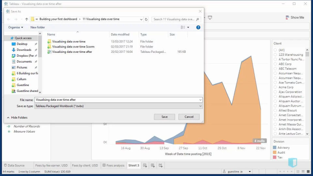Switch to Fees by client, USD tab
The image size is (313, 176).
point(85,166)
